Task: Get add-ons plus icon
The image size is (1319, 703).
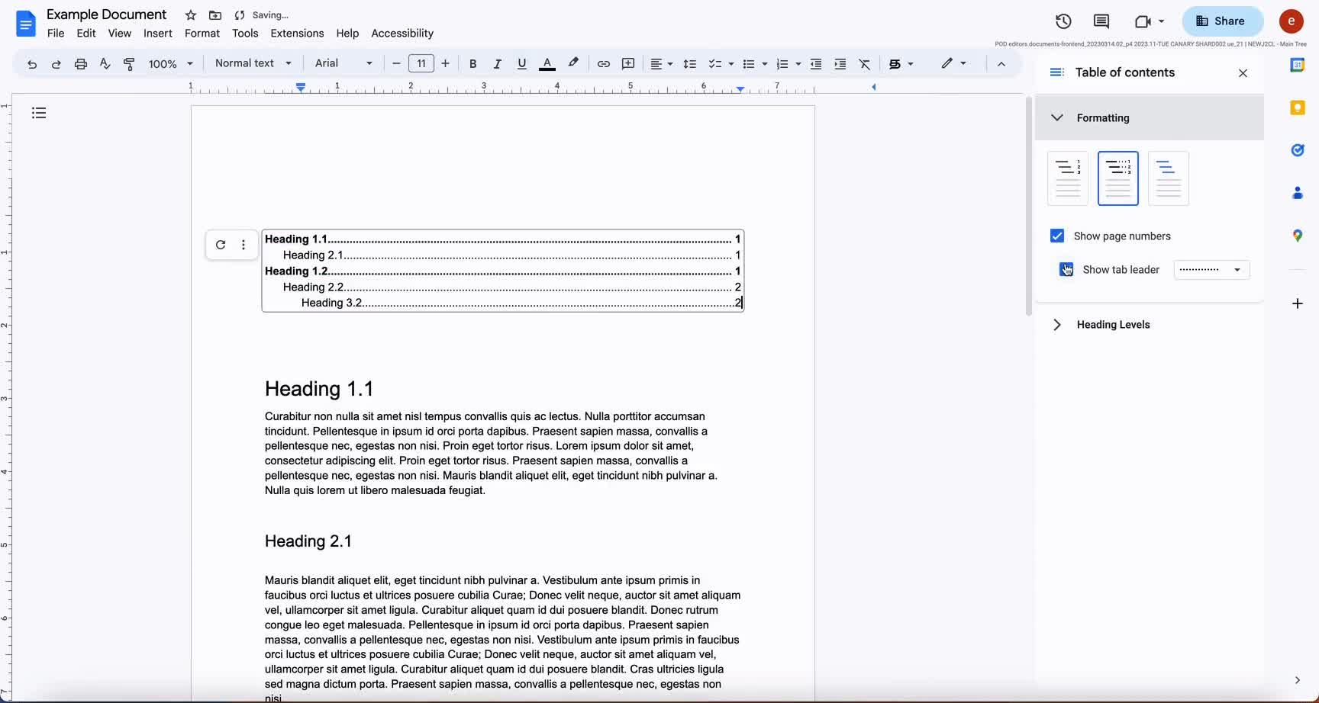Action: pos(1297,303)
